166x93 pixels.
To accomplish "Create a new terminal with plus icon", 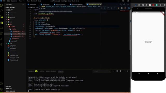I will (x=114, y=71).
